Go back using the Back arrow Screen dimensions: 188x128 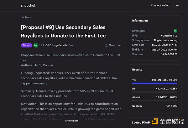point(26,17)
